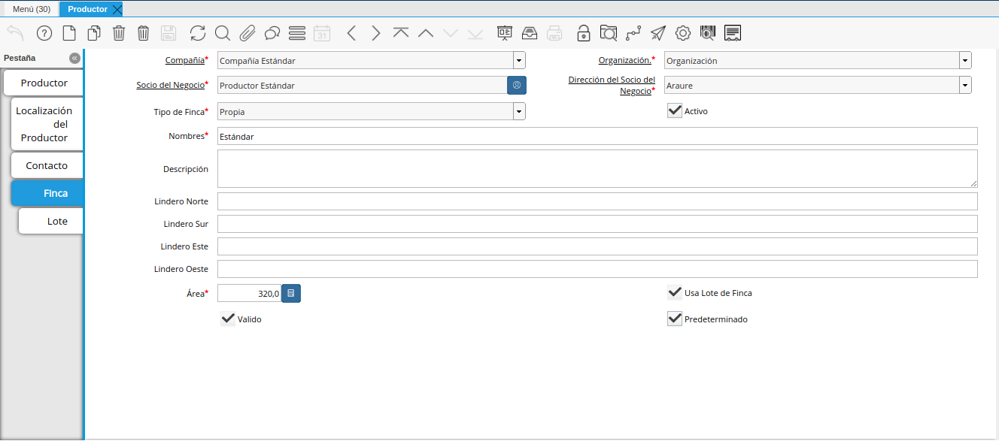Jump to last record with barred down arrow

coord(475,33)
